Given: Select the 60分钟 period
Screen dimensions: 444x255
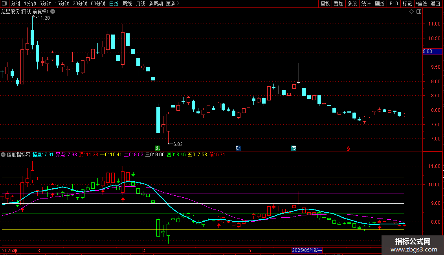Looking at the screenshot, I should (98, 4).
